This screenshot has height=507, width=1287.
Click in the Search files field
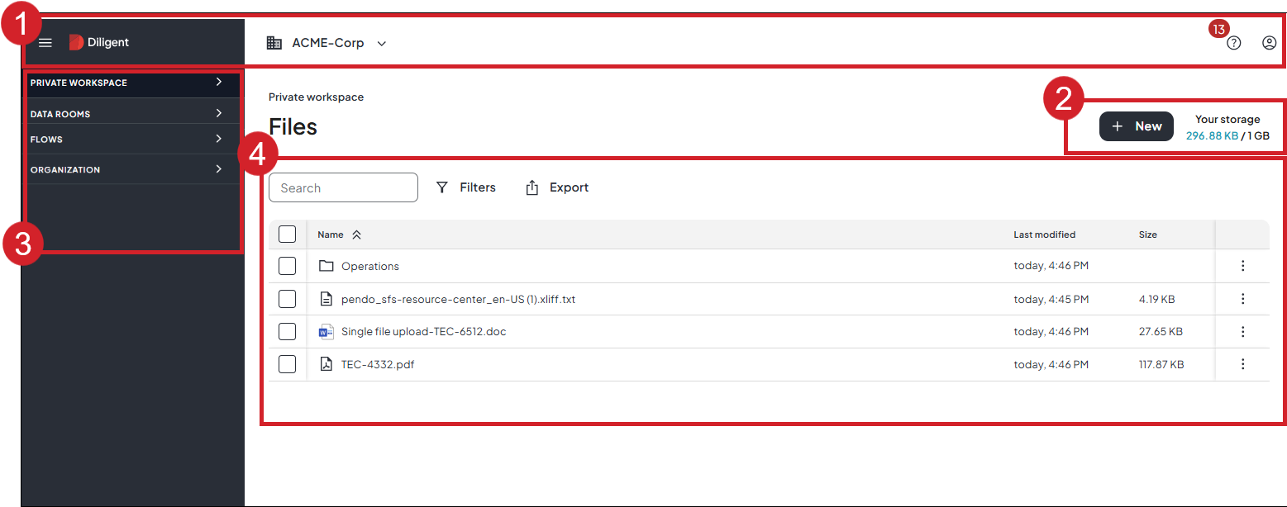(343, 187)
